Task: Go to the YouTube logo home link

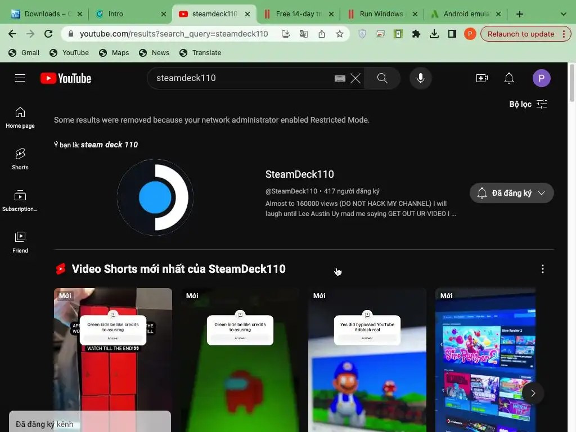Action: pos(66,78)
